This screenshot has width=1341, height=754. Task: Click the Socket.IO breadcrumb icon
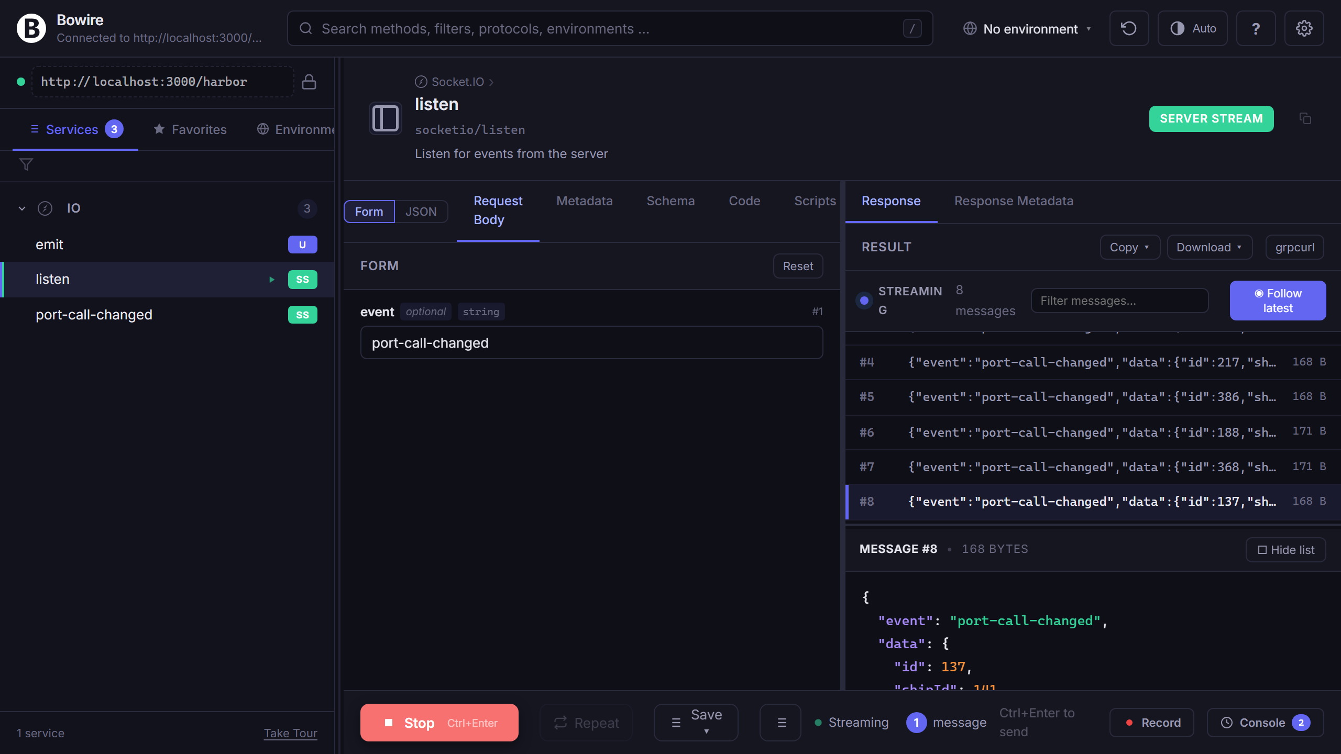point(421,82)
